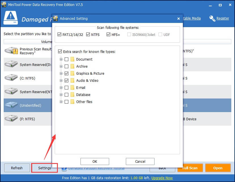Confirm settings with OK button
This screenshot has width=235, height=182.
coord(95,162)
